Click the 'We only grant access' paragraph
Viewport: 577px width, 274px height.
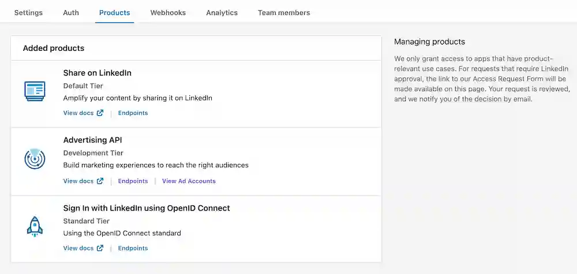[x=482, y=79]
